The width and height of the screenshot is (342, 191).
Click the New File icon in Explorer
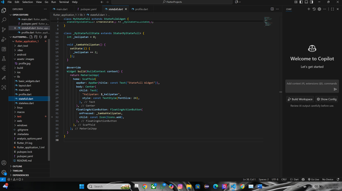(31, 37)
